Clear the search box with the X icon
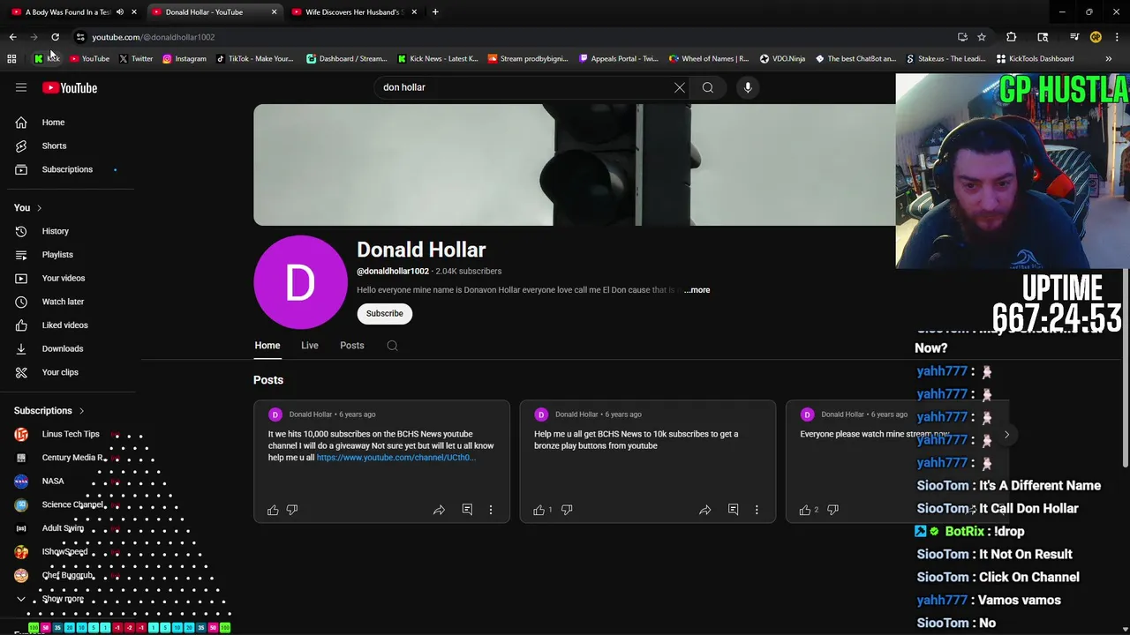This screenshot has height=635, width=1130. 680,87
